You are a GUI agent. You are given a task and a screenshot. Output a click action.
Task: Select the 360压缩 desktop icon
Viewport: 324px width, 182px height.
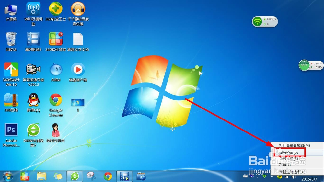tap(11, 102)
